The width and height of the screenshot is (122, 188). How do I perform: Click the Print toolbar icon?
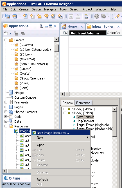(x=78, y=16)
